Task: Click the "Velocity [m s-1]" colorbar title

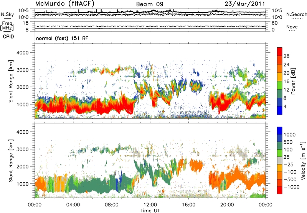Action: (x=303, y=160)
